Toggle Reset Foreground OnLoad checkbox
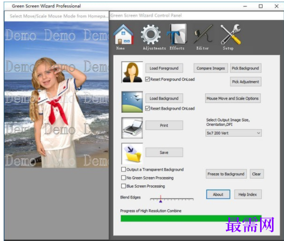The height and width of the screenshot is (241, 284). (x=147, y=79)
